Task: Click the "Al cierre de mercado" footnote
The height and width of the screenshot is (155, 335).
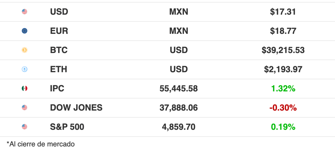Action: pyautogui.click(x=41, y=144)
